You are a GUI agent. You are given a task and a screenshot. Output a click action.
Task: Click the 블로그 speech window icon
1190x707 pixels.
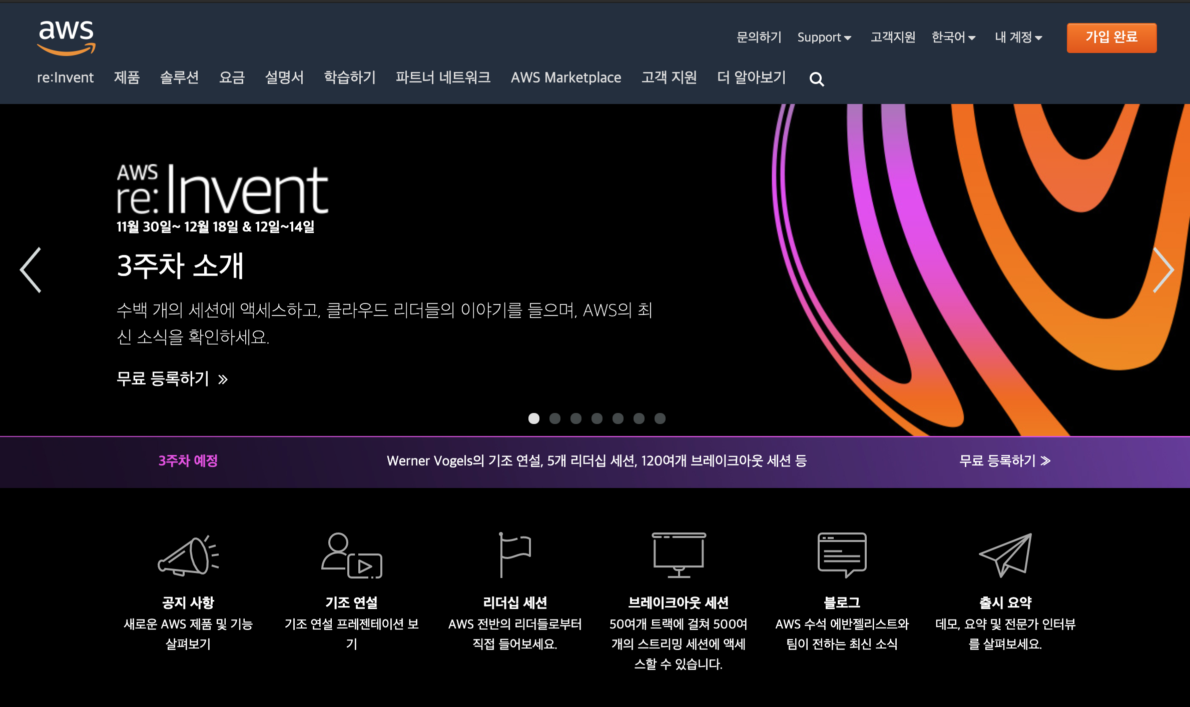click(x=842, y=555)
